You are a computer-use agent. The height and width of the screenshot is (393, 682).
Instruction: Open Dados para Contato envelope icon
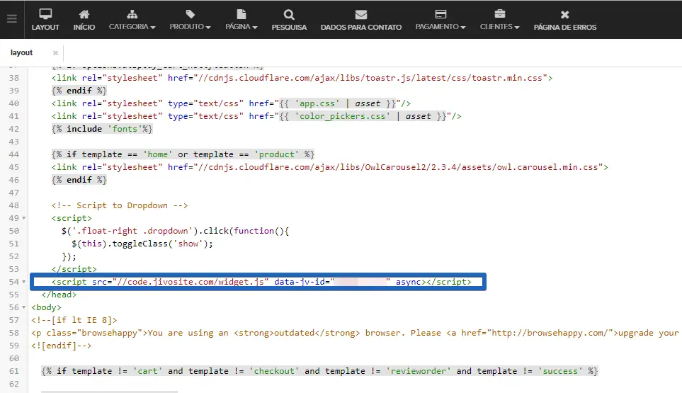click(361, 14)
